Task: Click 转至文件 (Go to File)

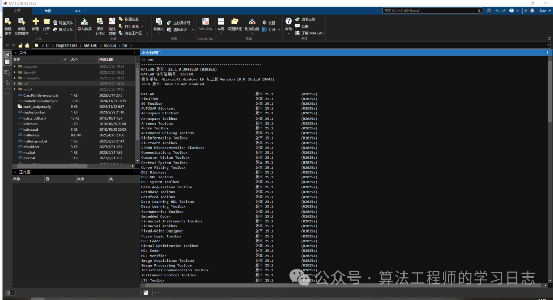Action: click(63, 22)
